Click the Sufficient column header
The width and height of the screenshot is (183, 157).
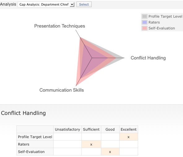(91, 129)
